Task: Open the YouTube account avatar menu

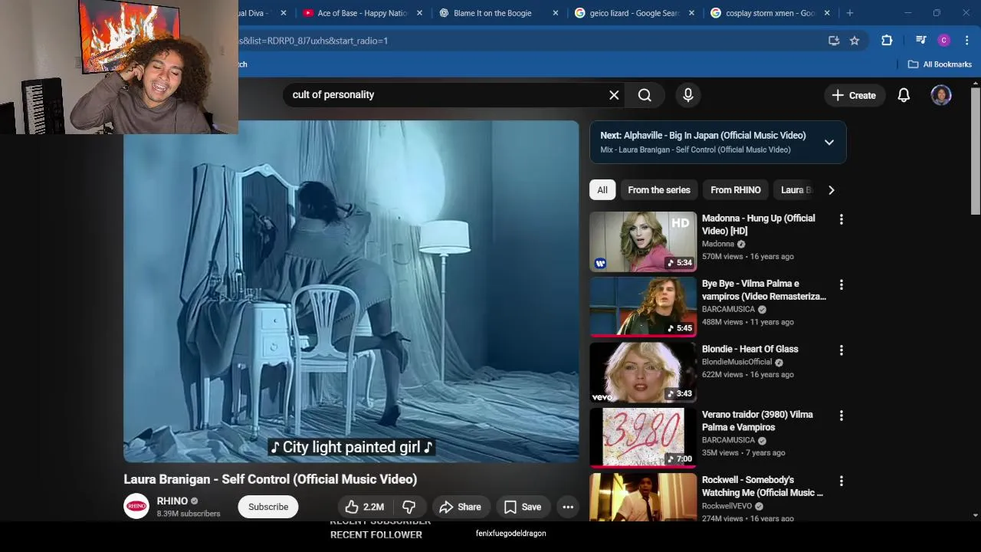Action: click(x=941, y=95)
